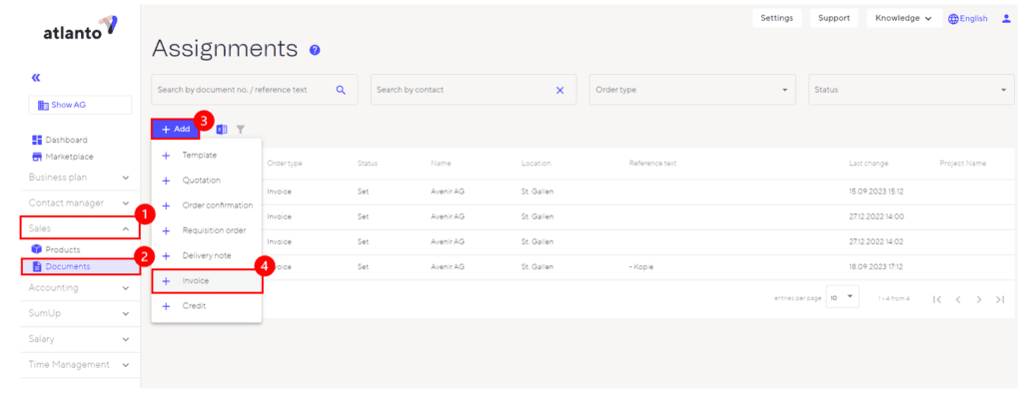The width and height of the screenshot is (1023, 393).
Task: Change entries per page dropdown
Action: pyautogui.click(x=842, y=297)
